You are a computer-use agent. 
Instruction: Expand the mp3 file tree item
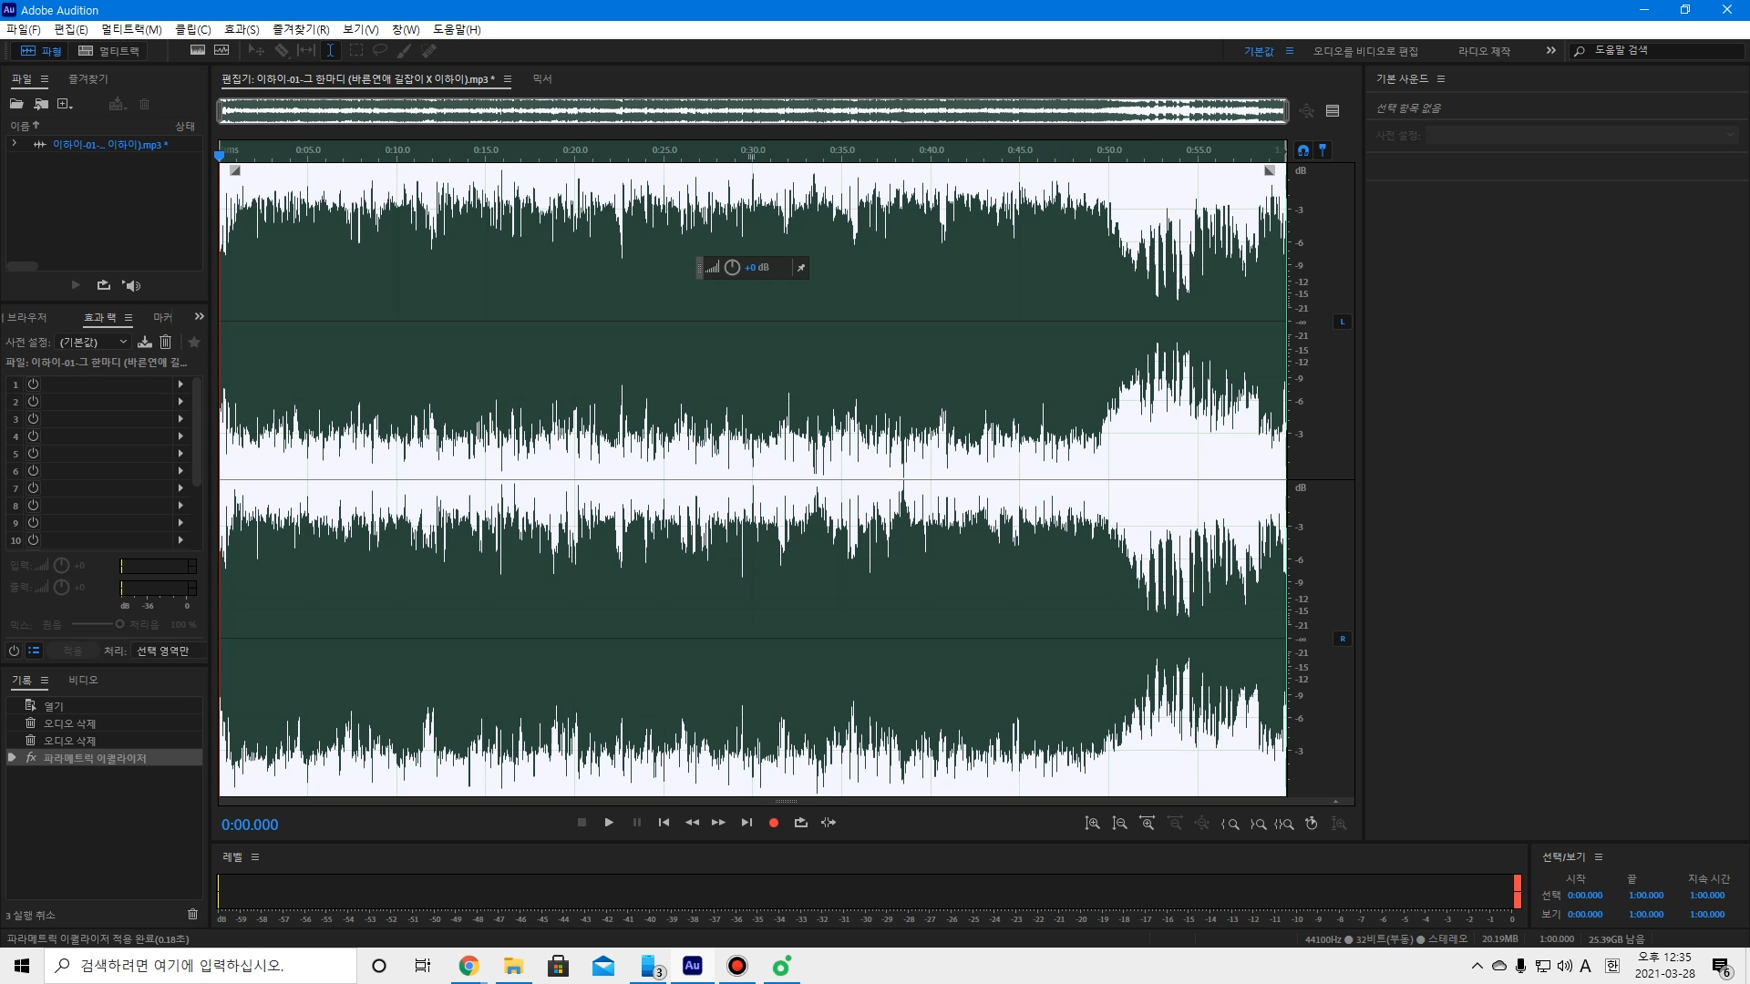(x=14, y=144)
